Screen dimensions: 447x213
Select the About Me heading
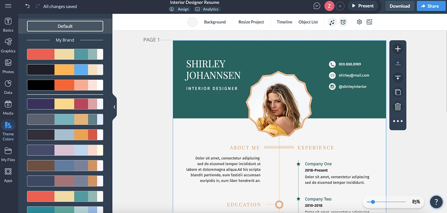(245, 148)
